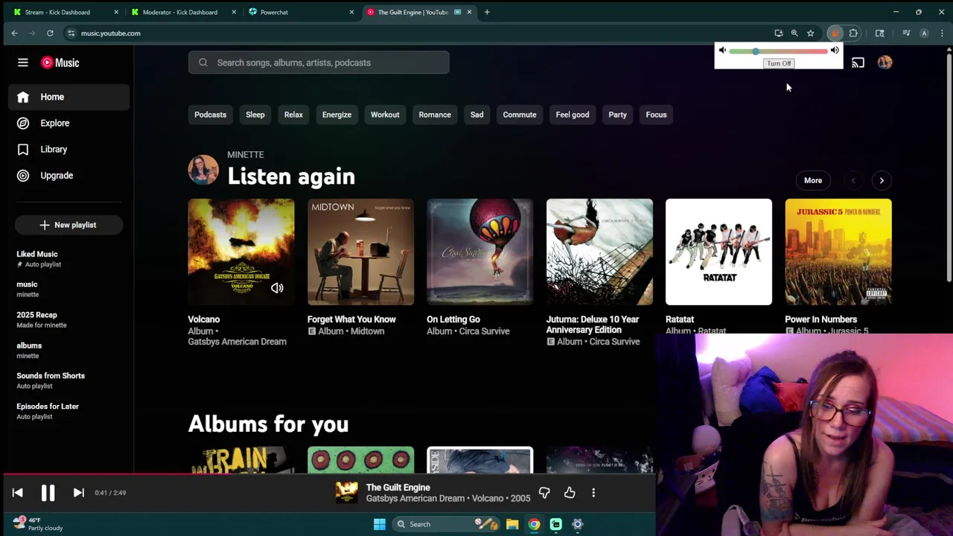Image resolution: width=953 pixels, height=536 pixels.
Task: Select the Sad mood chip
Action: (476, 115)
